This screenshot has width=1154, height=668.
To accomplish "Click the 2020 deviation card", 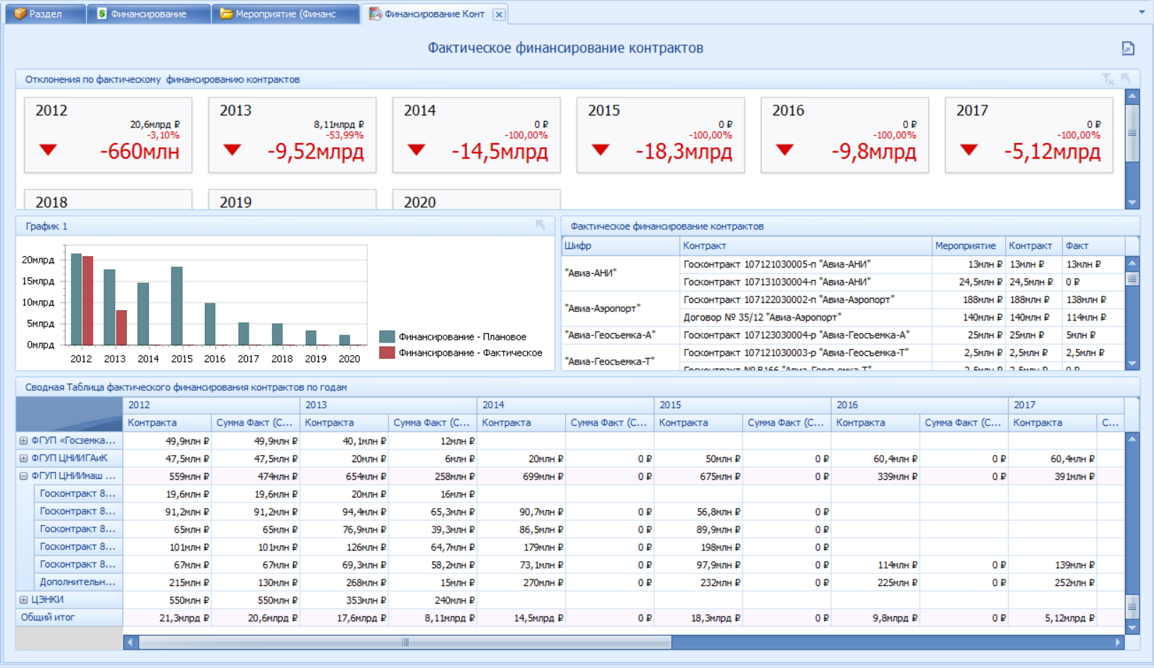I will pos(477,200).
